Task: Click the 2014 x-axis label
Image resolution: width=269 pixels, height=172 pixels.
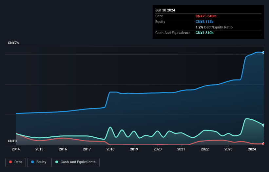Action: (x=16, y=149)
